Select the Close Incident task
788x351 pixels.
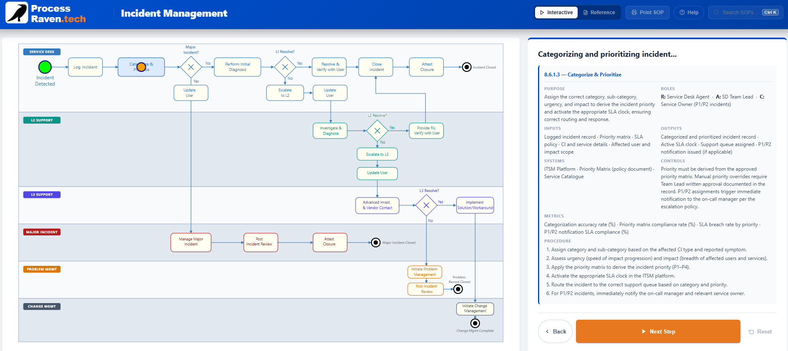pos(376,67)
